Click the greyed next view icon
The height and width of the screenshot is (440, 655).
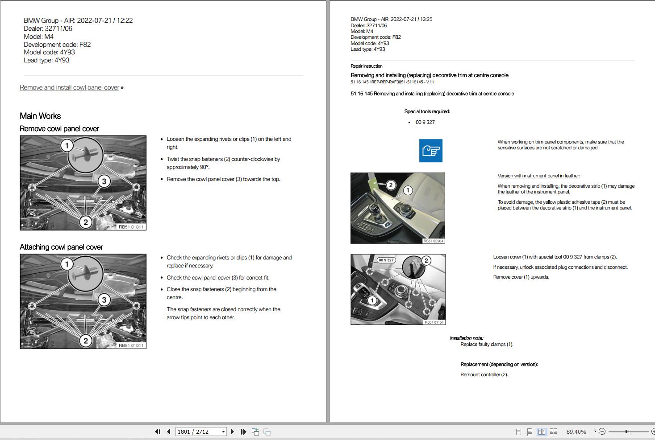[x=267, y=432]
